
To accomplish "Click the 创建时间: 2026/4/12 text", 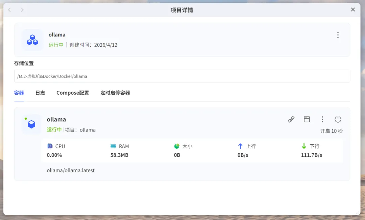I will pyautogui.click(x=93, y=45).
